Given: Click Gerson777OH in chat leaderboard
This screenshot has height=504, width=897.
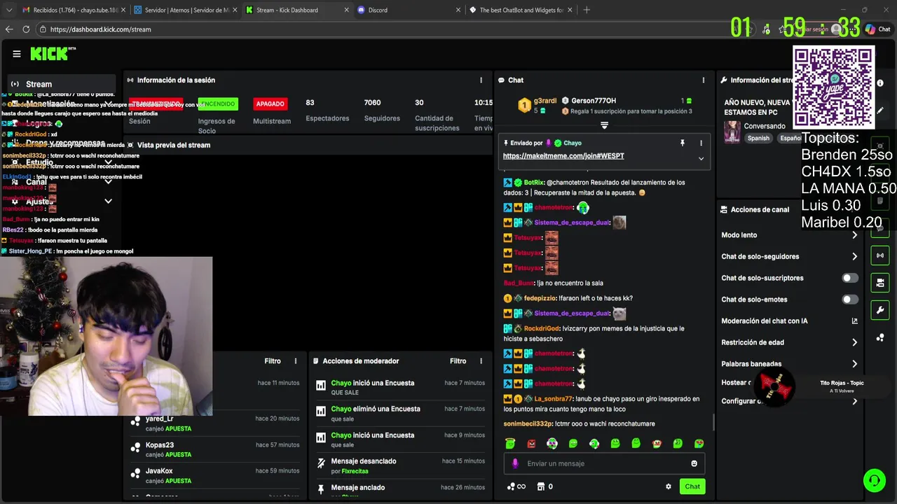Looking at the screenshot, I should 594,101.
